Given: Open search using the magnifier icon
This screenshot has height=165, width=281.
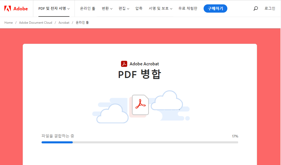Looking at the screenshot, I should (x=255, y=8).
